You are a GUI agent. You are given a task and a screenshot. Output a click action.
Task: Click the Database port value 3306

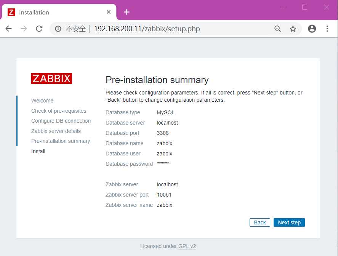[163, 133]
